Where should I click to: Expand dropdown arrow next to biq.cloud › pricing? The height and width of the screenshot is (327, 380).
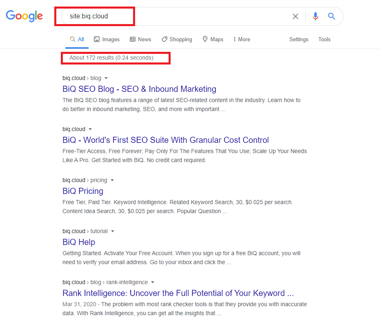112,180
